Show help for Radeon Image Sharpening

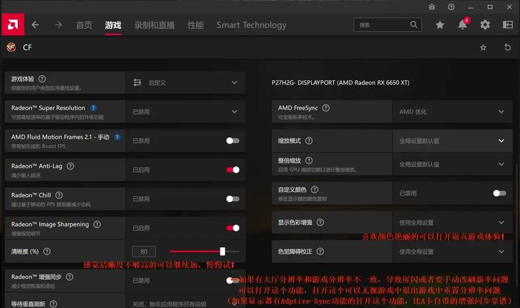97,224
